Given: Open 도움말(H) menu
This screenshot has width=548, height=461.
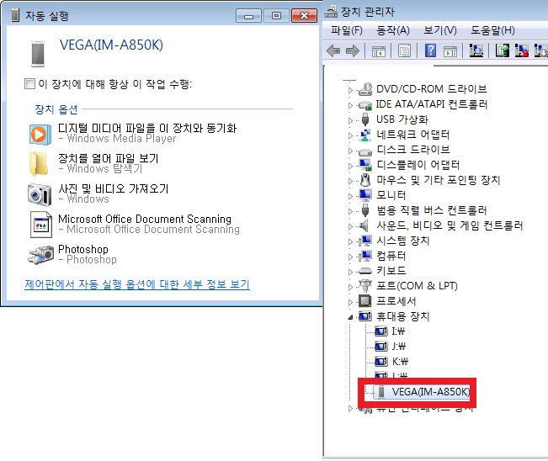Looking at the screenshot, I should point(492,30).
